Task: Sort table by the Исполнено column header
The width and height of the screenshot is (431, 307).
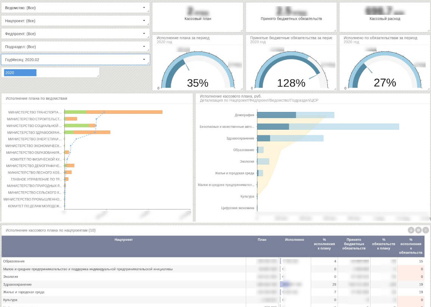Action: [x=295, y=240]
